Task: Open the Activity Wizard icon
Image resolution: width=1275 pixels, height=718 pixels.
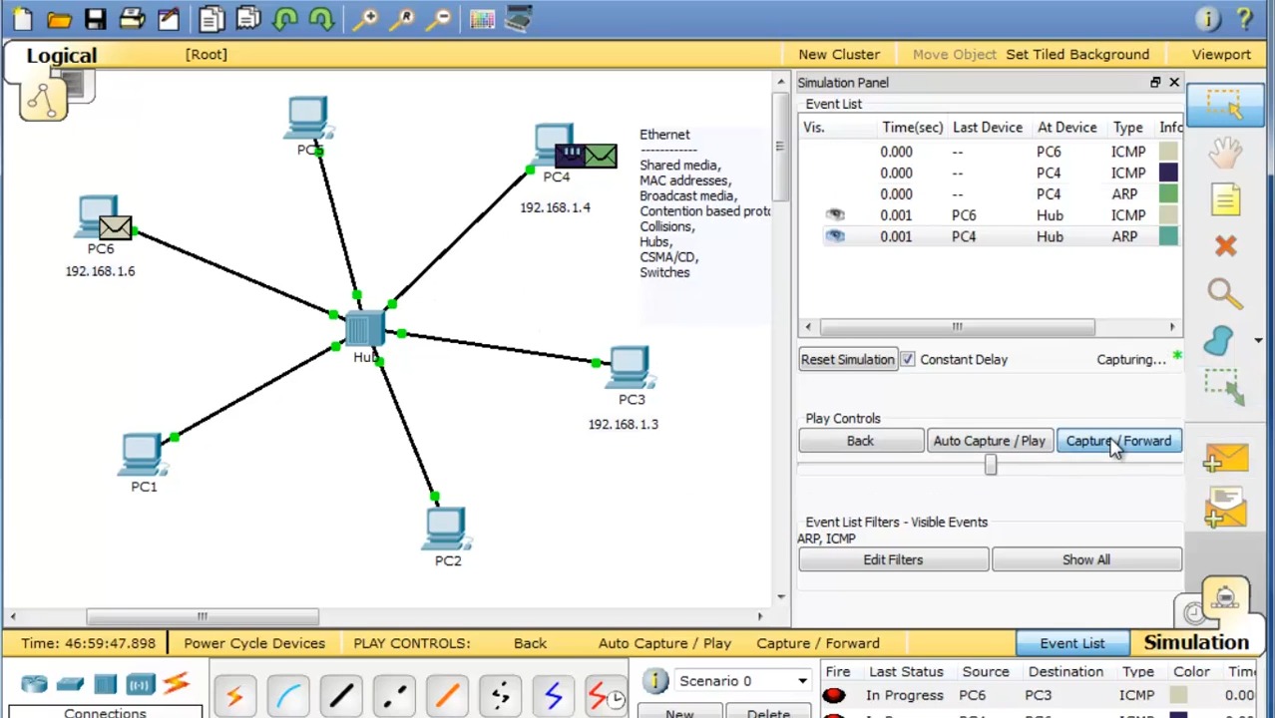Action: tap(169, 19)
